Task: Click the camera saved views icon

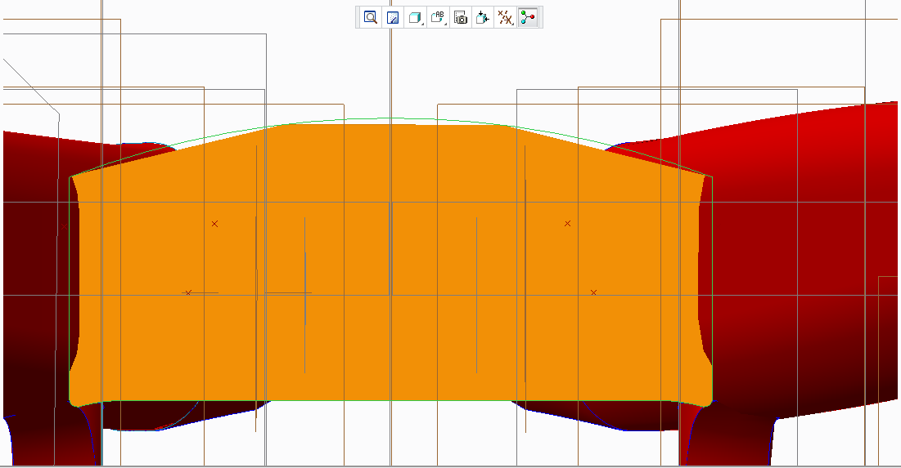Action: [460, 18]
